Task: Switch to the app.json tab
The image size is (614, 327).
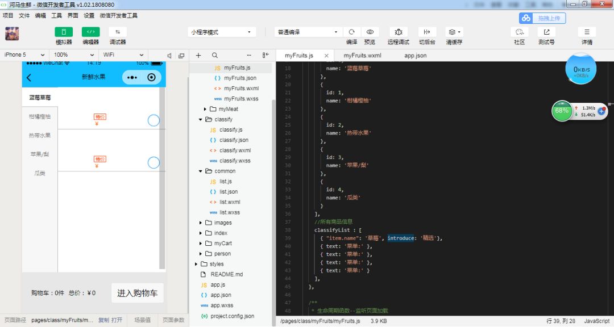Action: pyautogui.click(x=416, y=56)
